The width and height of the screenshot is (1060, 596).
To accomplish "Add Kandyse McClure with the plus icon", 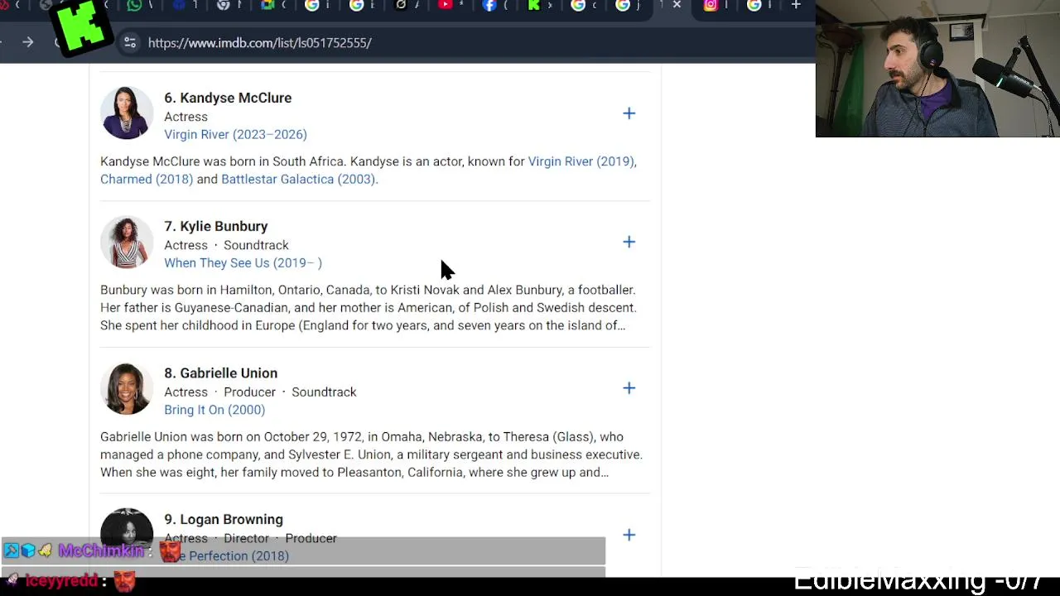I will coord(629,113).
